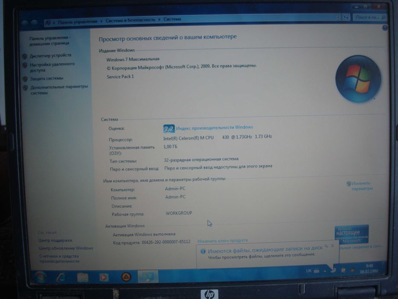The width and height of the screenshot is (398, 299).
Task: Click the Genuine Microsoft software badge
Action: (352, 234)
